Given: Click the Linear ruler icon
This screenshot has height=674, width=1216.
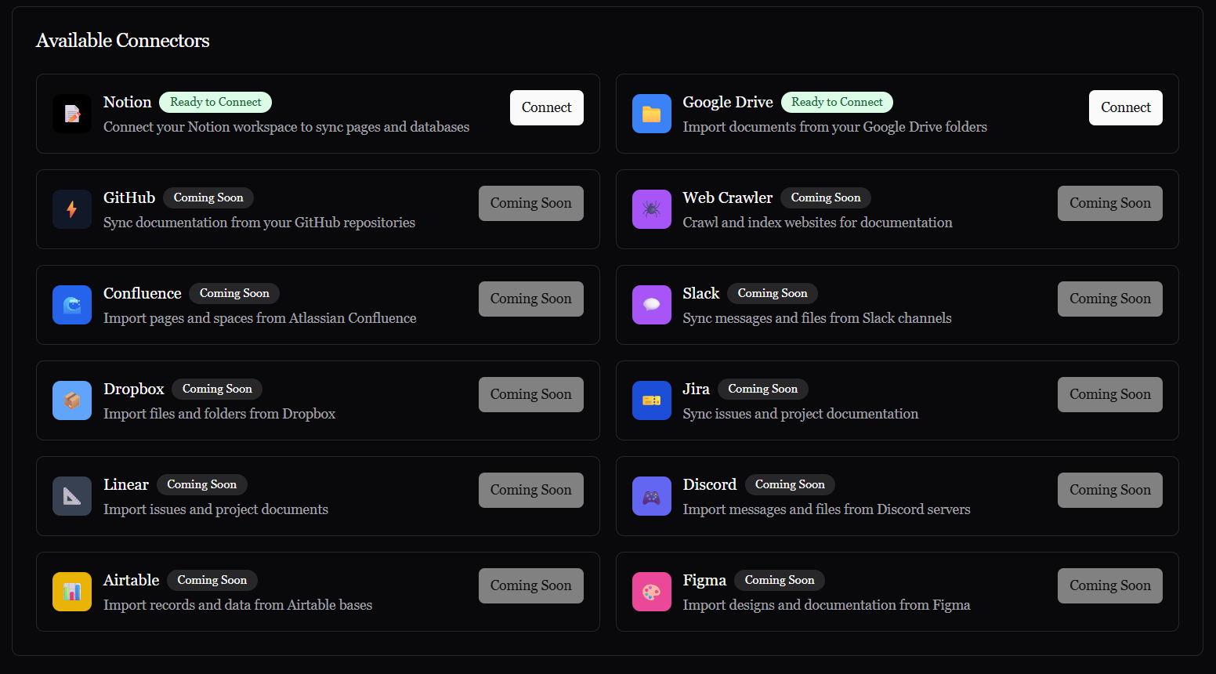Looking at the screenshot, I should coord(72,496).
